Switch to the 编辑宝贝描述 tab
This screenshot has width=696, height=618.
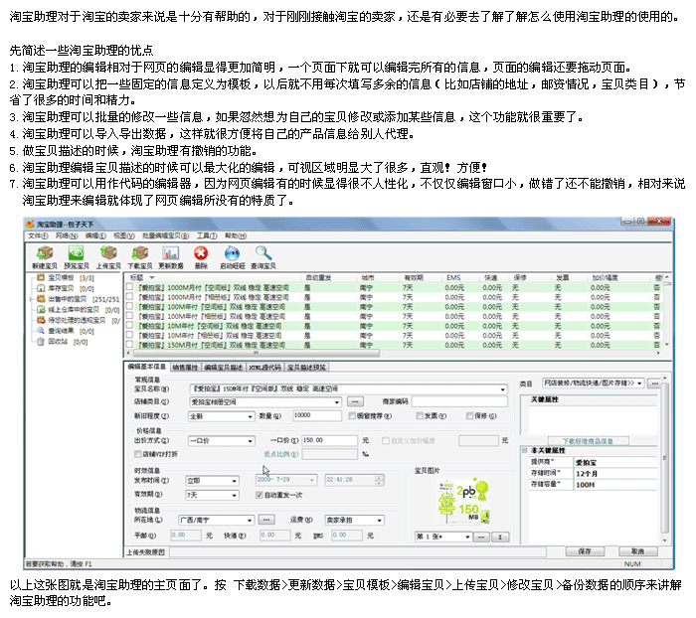224,368
